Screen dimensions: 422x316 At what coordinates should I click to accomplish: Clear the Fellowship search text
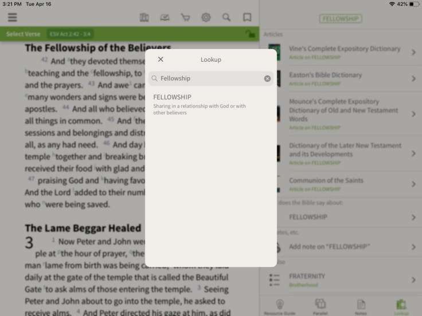coord(267,78)
